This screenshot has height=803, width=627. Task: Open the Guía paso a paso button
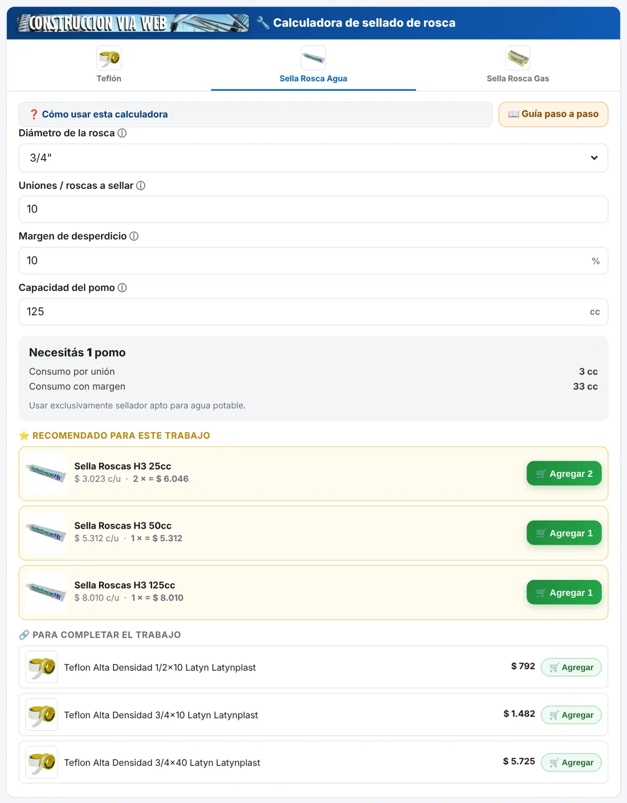point(553,114)
